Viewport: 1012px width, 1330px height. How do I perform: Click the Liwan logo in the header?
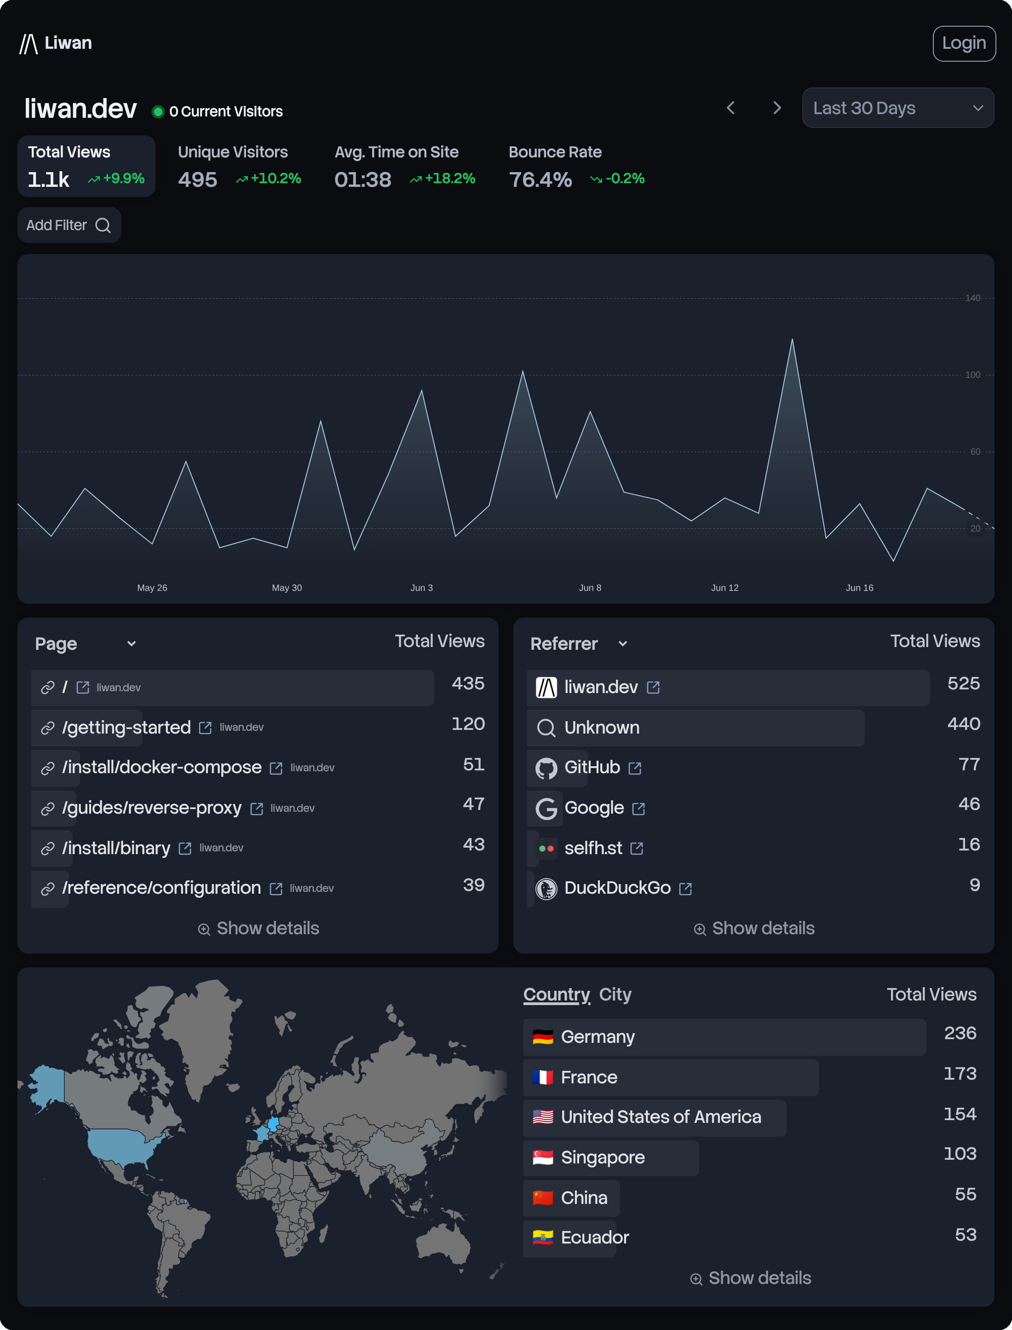pyautogui.click(x=55, y=43)
